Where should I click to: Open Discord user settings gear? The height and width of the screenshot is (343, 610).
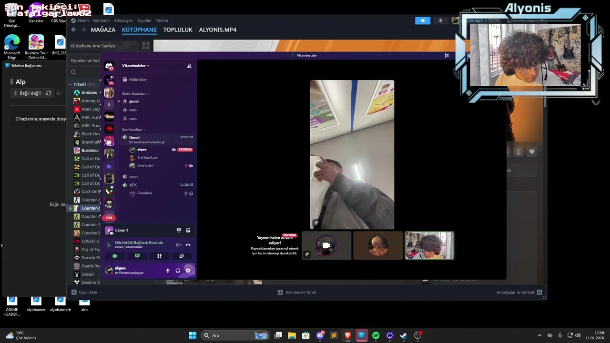pos(188,271)
